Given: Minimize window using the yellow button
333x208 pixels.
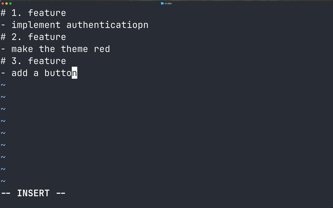Looking at the screenshot, I should click(7, 4).
